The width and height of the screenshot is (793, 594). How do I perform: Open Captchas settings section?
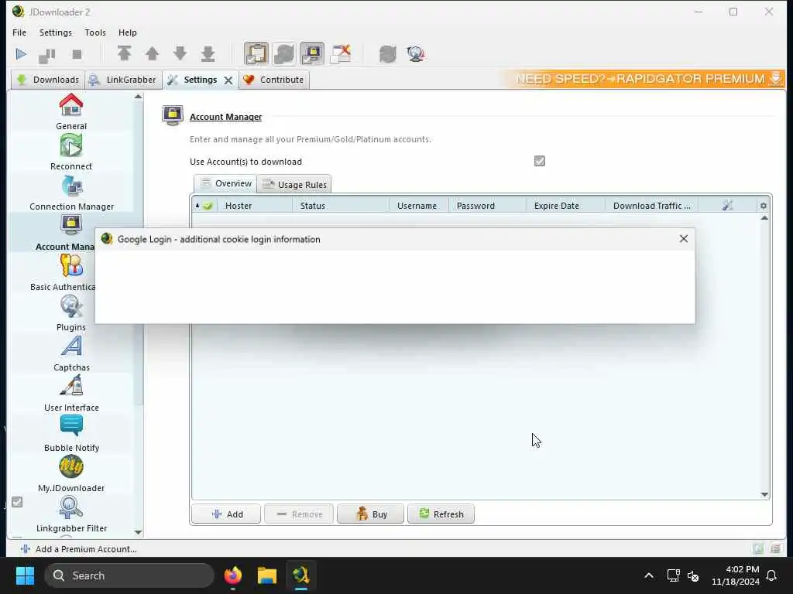pos(71,353)
